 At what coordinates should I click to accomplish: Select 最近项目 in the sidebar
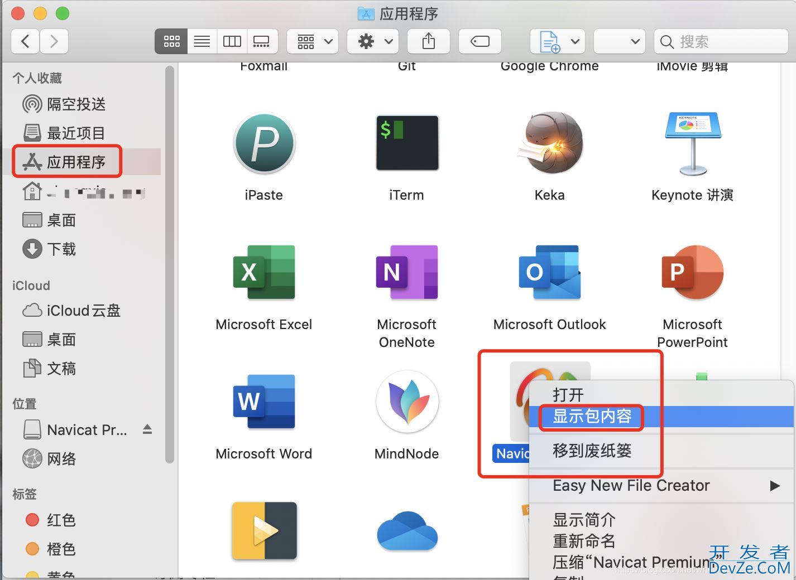[64, 133]
